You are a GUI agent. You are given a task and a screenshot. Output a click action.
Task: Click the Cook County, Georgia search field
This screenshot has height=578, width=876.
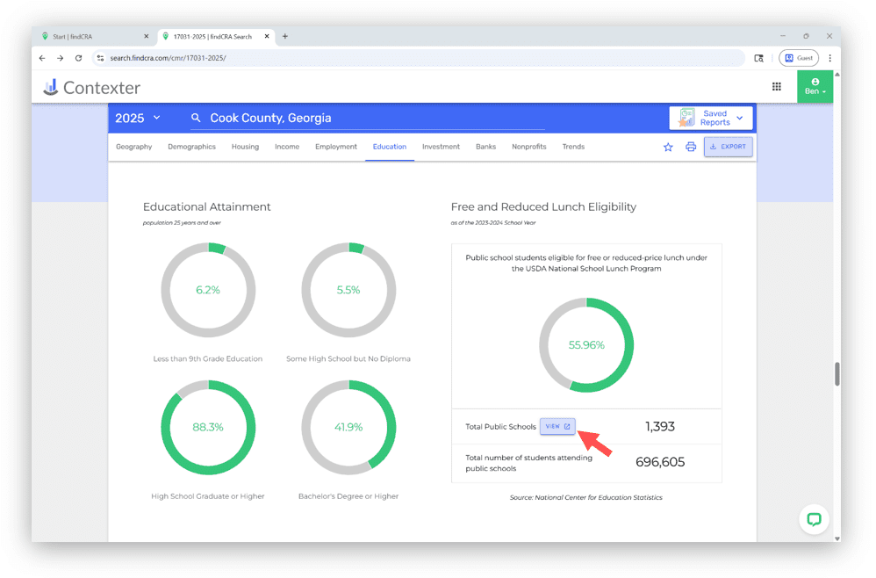(369, 118)
